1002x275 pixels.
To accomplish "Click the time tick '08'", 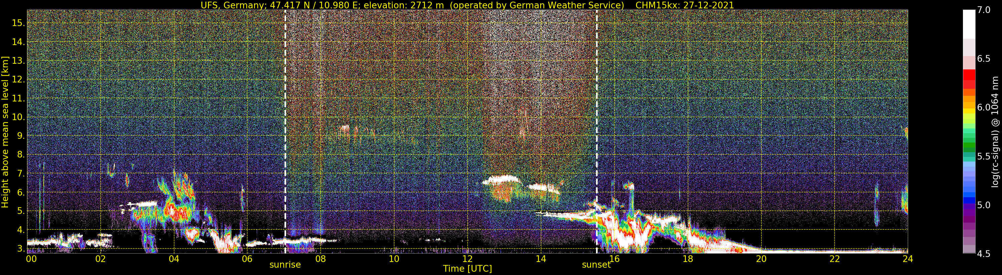I will pyautogui.click(x=321, y=258).
